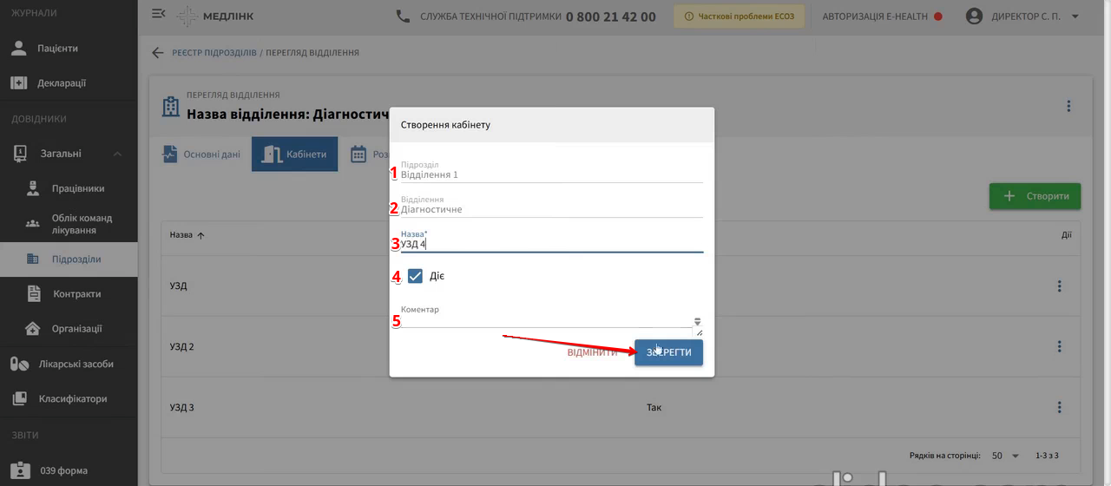Open the rows per page dropdown
This screenshot has width=1111, height=486.
(1003, 456)
